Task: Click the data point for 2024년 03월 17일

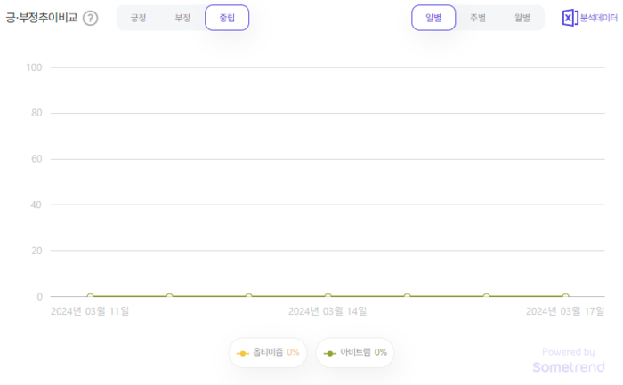Action: [x=565, y=297]
